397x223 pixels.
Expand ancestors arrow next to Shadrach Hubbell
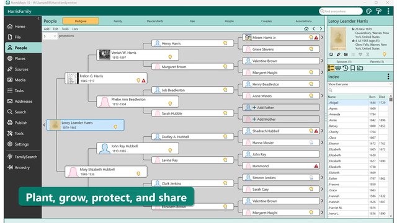322,131
